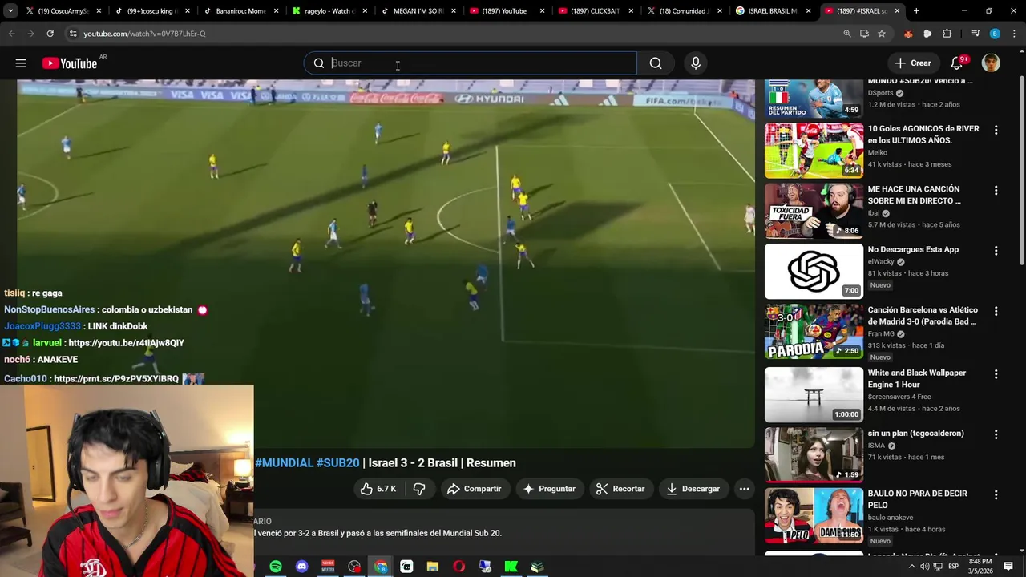Switch to the (1897) CLICKBAIT tab
This screenshot has width=1026, height=577.
(595, 11)
